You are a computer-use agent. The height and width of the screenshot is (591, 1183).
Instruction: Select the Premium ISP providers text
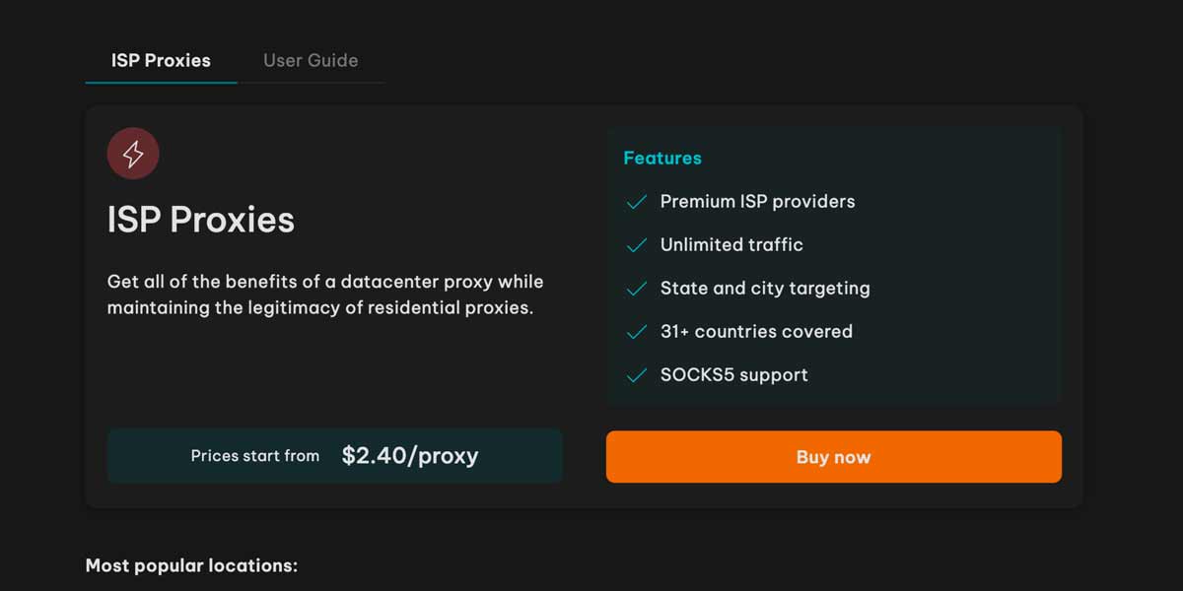tap(757, 201)
